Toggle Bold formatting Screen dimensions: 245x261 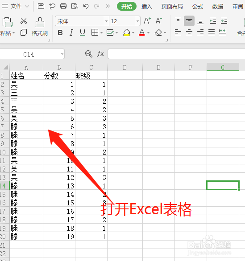60,33
